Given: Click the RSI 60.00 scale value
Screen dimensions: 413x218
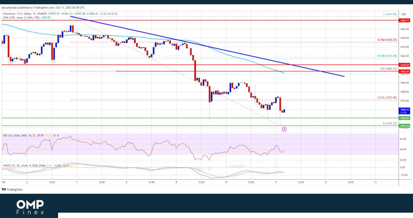Looking at the screenshot, I should pos(403,139).
